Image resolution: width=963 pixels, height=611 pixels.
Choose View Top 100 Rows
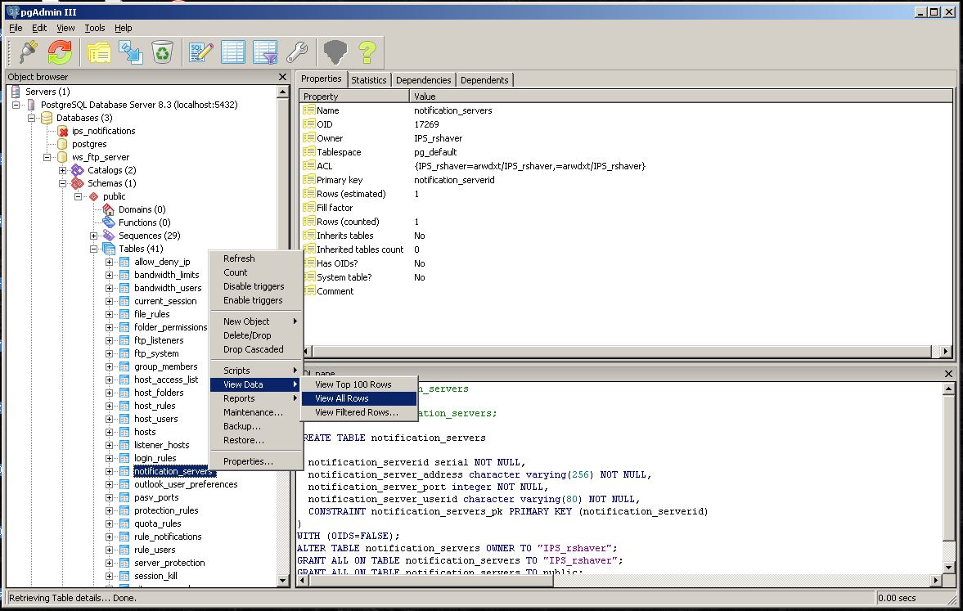[359, 384]
